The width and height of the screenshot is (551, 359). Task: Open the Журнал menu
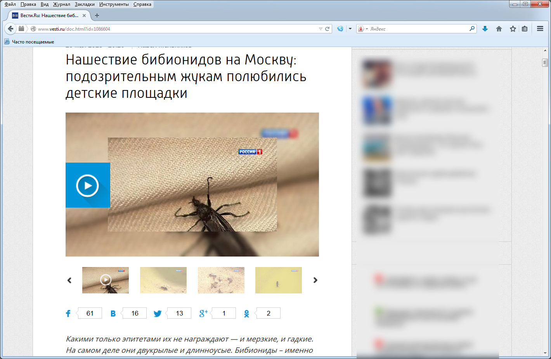tap(61, 4)
